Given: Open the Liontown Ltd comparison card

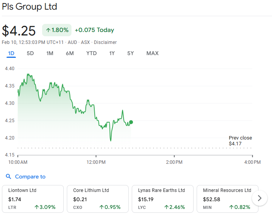Looking at the screenshot, I should [x=33, y=198].
